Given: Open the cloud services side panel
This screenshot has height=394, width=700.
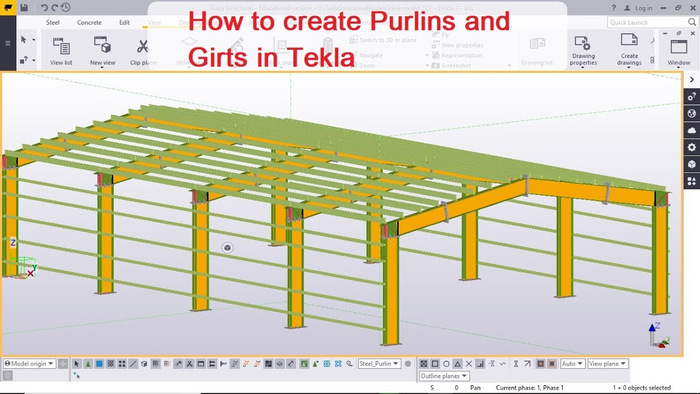Looking at the screenshot, I should coord(692,130).
